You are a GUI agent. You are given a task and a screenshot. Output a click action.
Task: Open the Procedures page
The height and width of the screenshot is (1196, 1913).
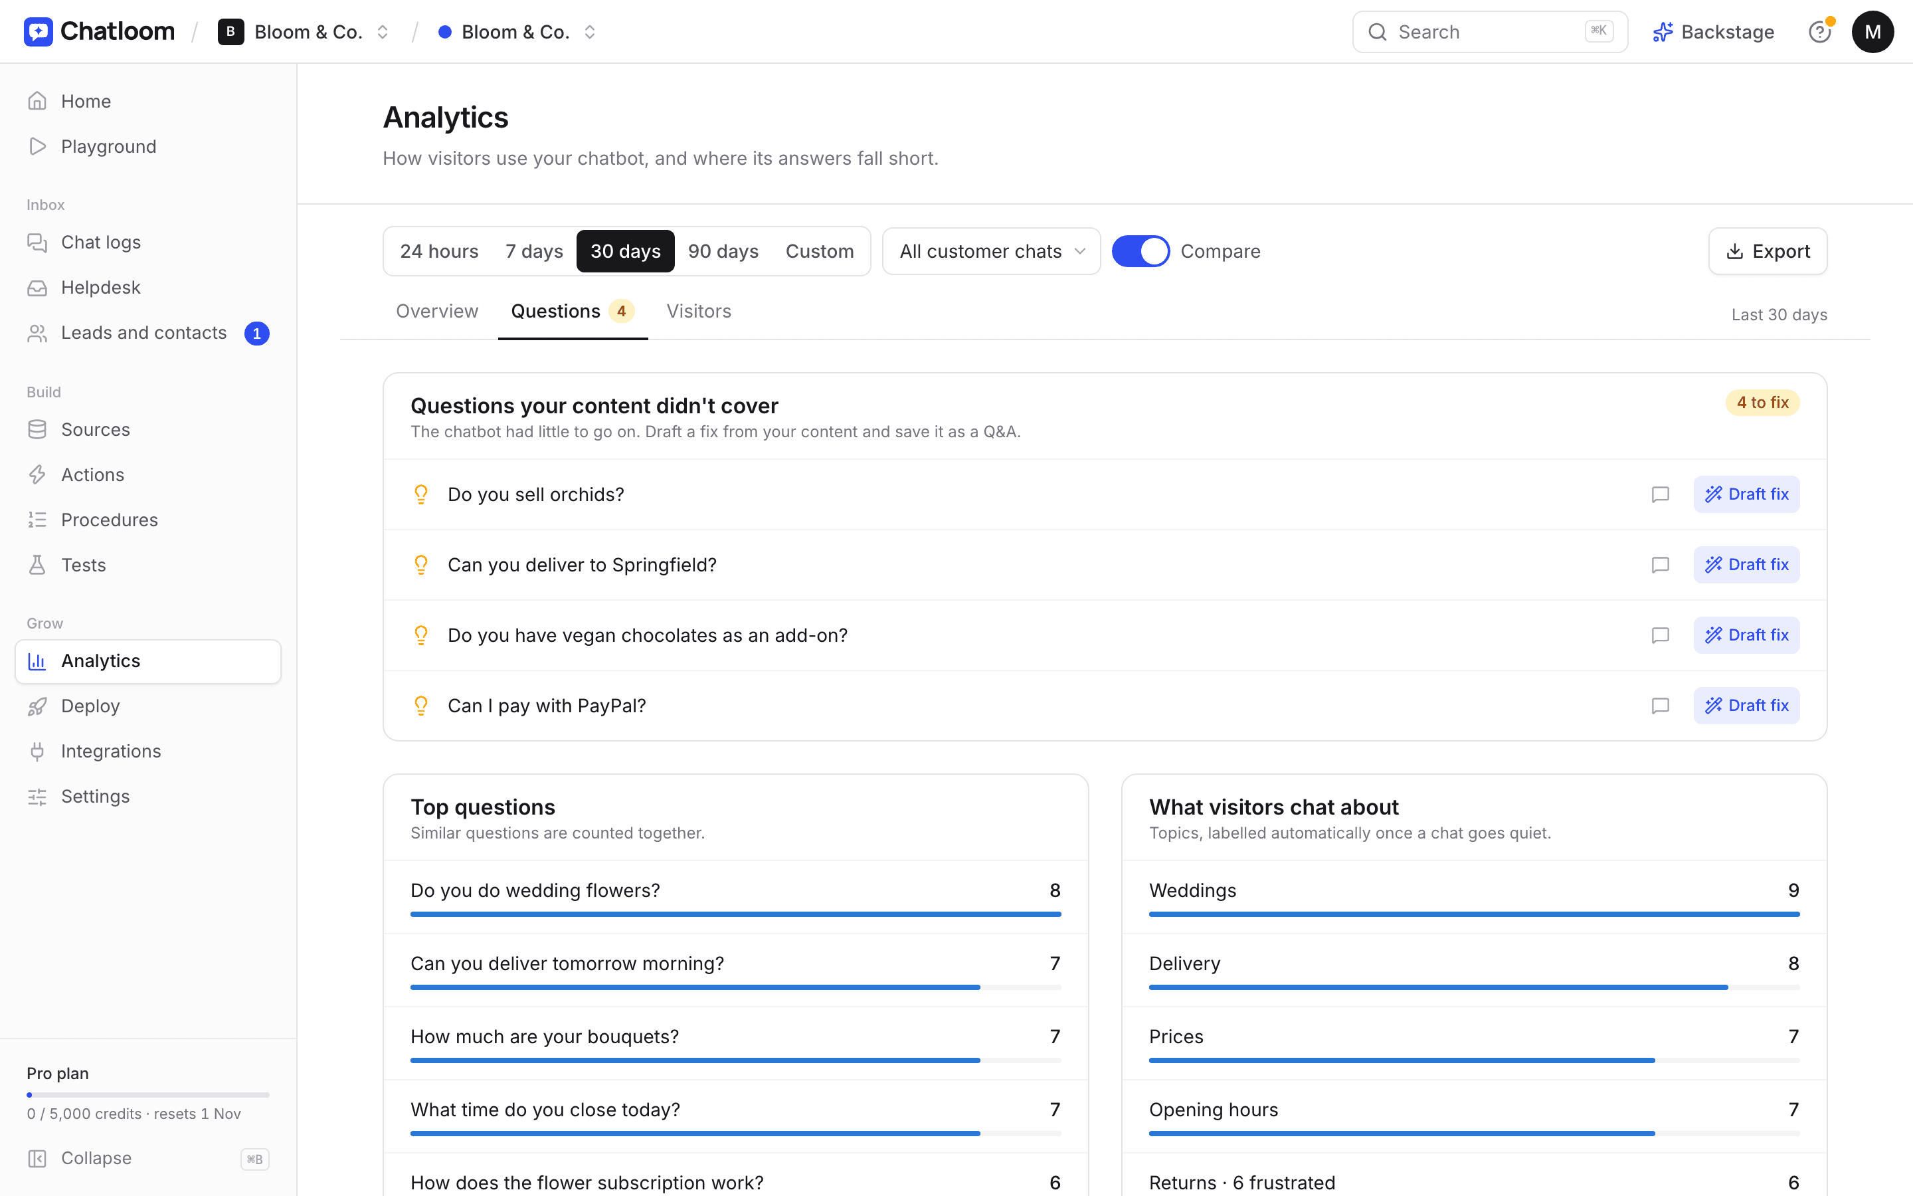pyautogui.click(x=148, y=520)
